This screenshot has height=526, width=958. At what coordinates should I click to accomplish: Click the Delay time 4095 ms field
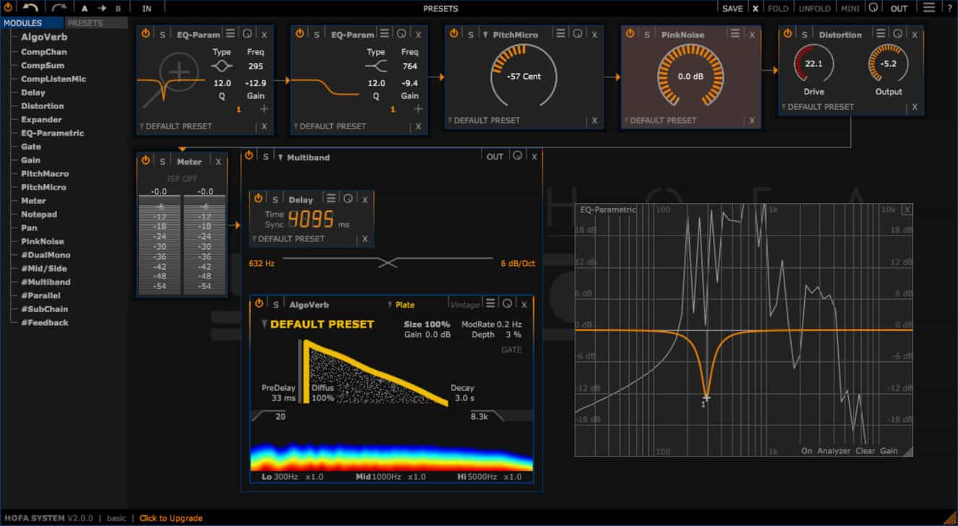311,220
